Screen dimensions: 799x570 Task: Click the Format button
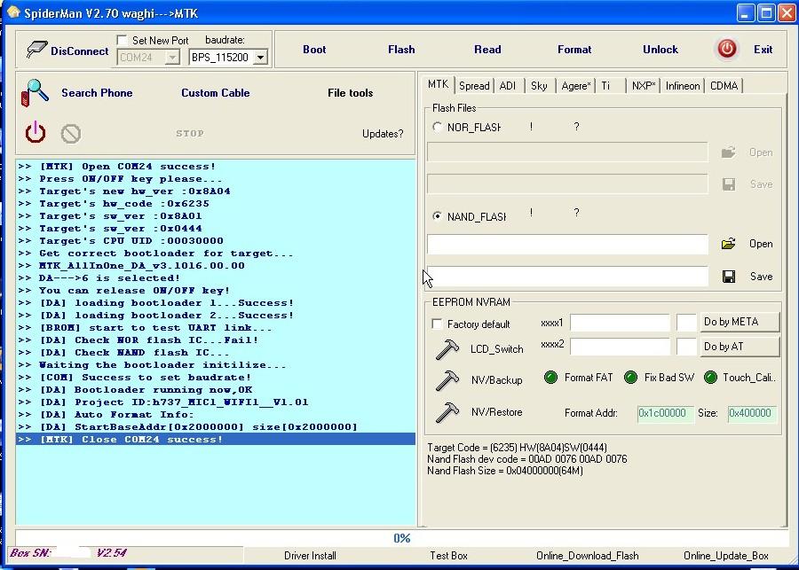(574, 50)
